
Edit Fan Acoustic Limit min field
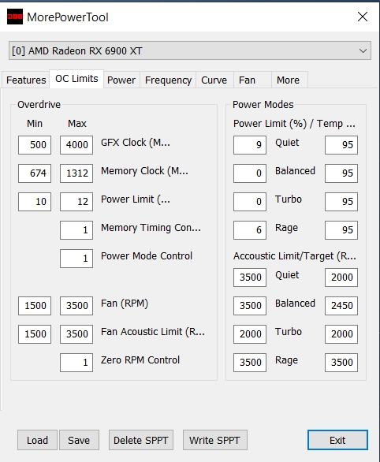pyautogui.click(x=35, y=334)
